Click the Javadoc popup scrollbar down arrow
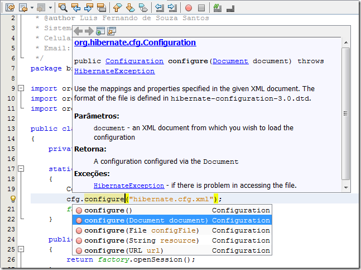The height and width of the screenshot is (270, 361). point(346,188)
